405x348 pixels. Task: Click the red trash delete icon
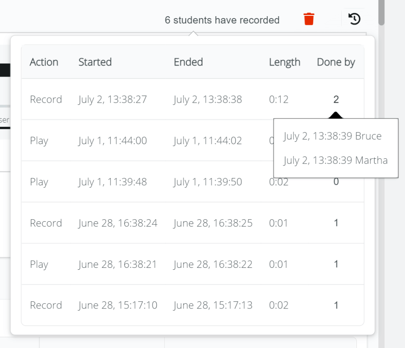click(x=309, y=19)
